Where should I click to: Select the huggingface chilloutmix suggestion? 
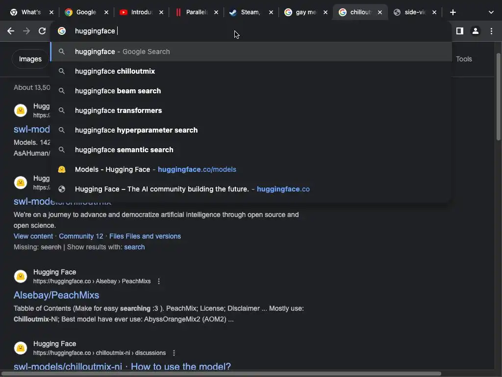251,71
